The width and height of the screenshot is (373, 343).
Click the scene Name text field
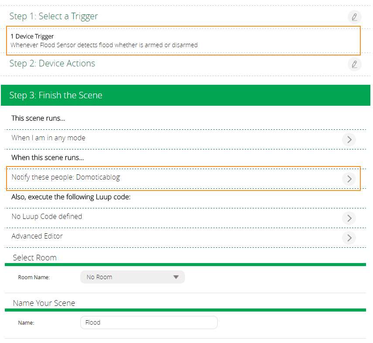[x=149, y=322]
